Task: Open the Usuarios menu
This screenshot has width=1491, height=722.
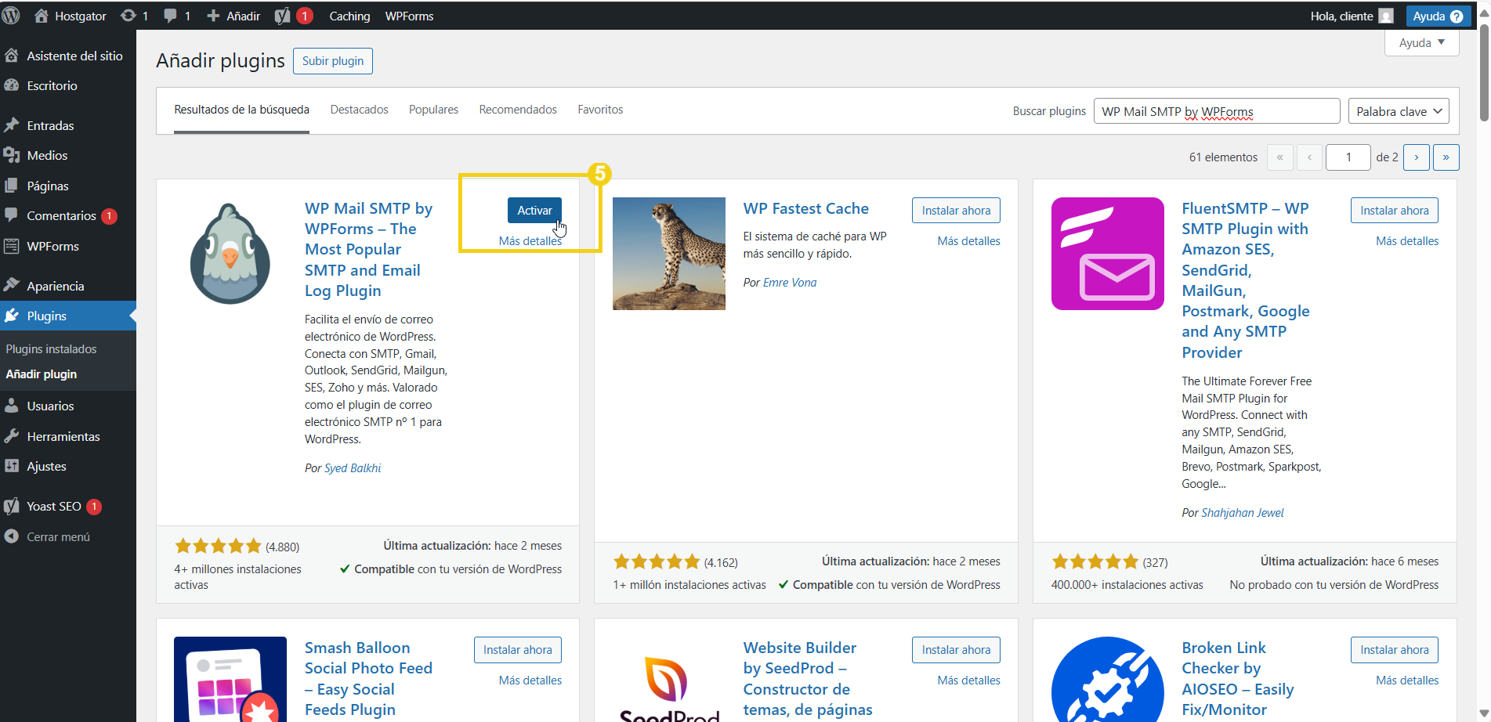Action: tap(68, 406)
